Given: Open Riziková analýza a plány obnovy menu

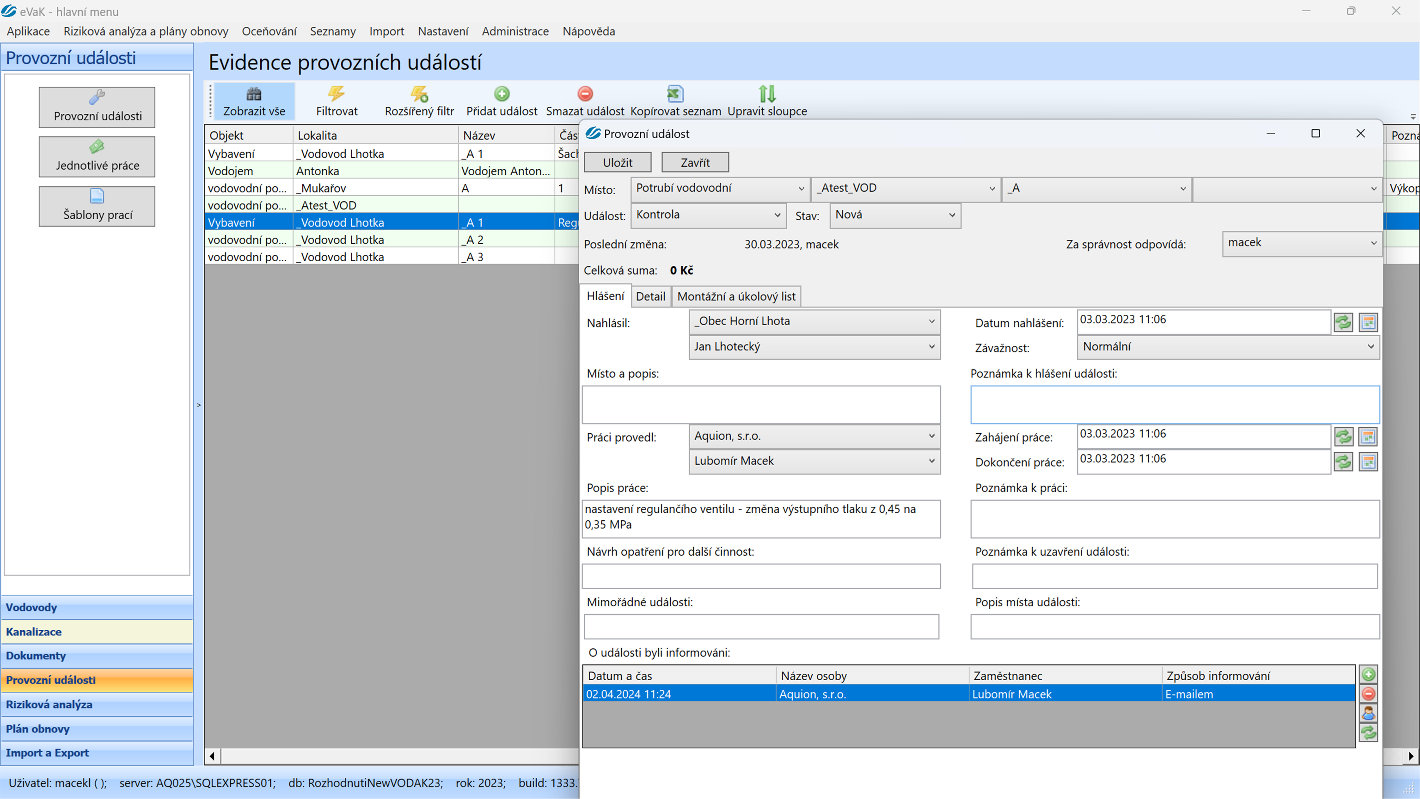Looking at the screenshot, I should [146, 31].
